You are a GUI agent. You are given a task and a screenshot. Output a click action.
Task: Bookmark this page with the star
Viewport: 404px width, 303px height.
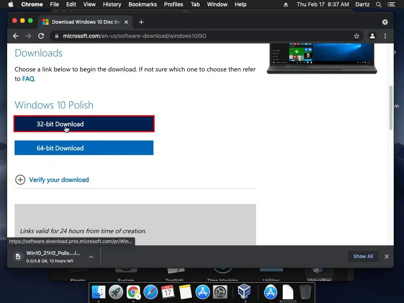click(x=356, y=36)
